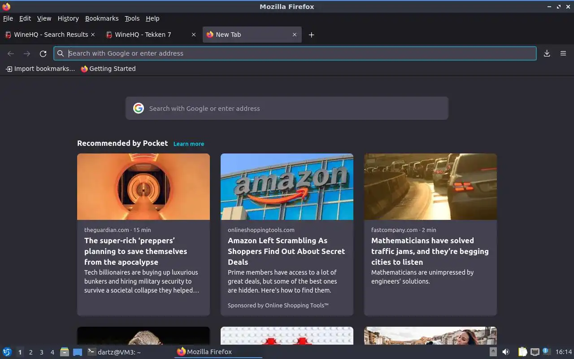Open the LXQt start menu icon

(x=7, y=352)
